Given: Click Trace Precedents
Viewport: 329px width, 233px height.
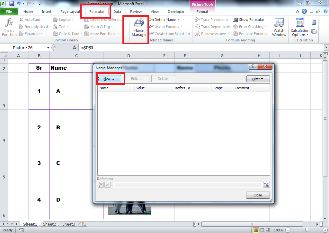Looking at the screenshot, I should point(212,20).
